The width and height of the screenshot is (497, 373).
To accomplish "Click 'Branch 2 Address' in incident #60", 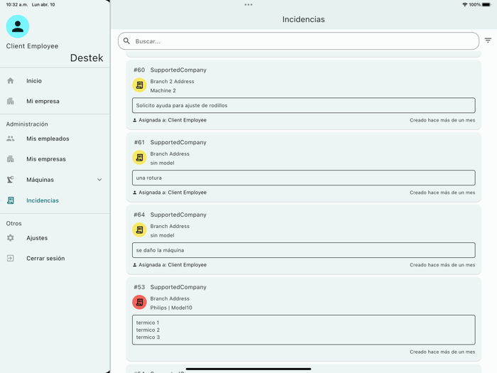I will pos(172,82).
